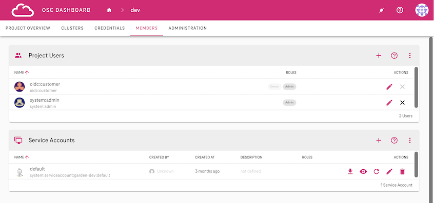Open Service Accounts more options menu
The width and height of the screenshot is (434, 203).
pyautogui.click(x=410, y=140)
